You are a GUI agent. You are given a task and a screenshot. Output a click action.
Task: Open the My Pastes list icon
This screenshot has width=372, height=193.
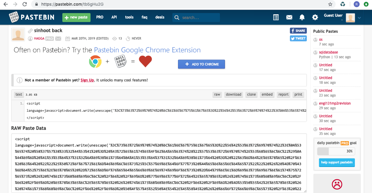click(276, 17)
